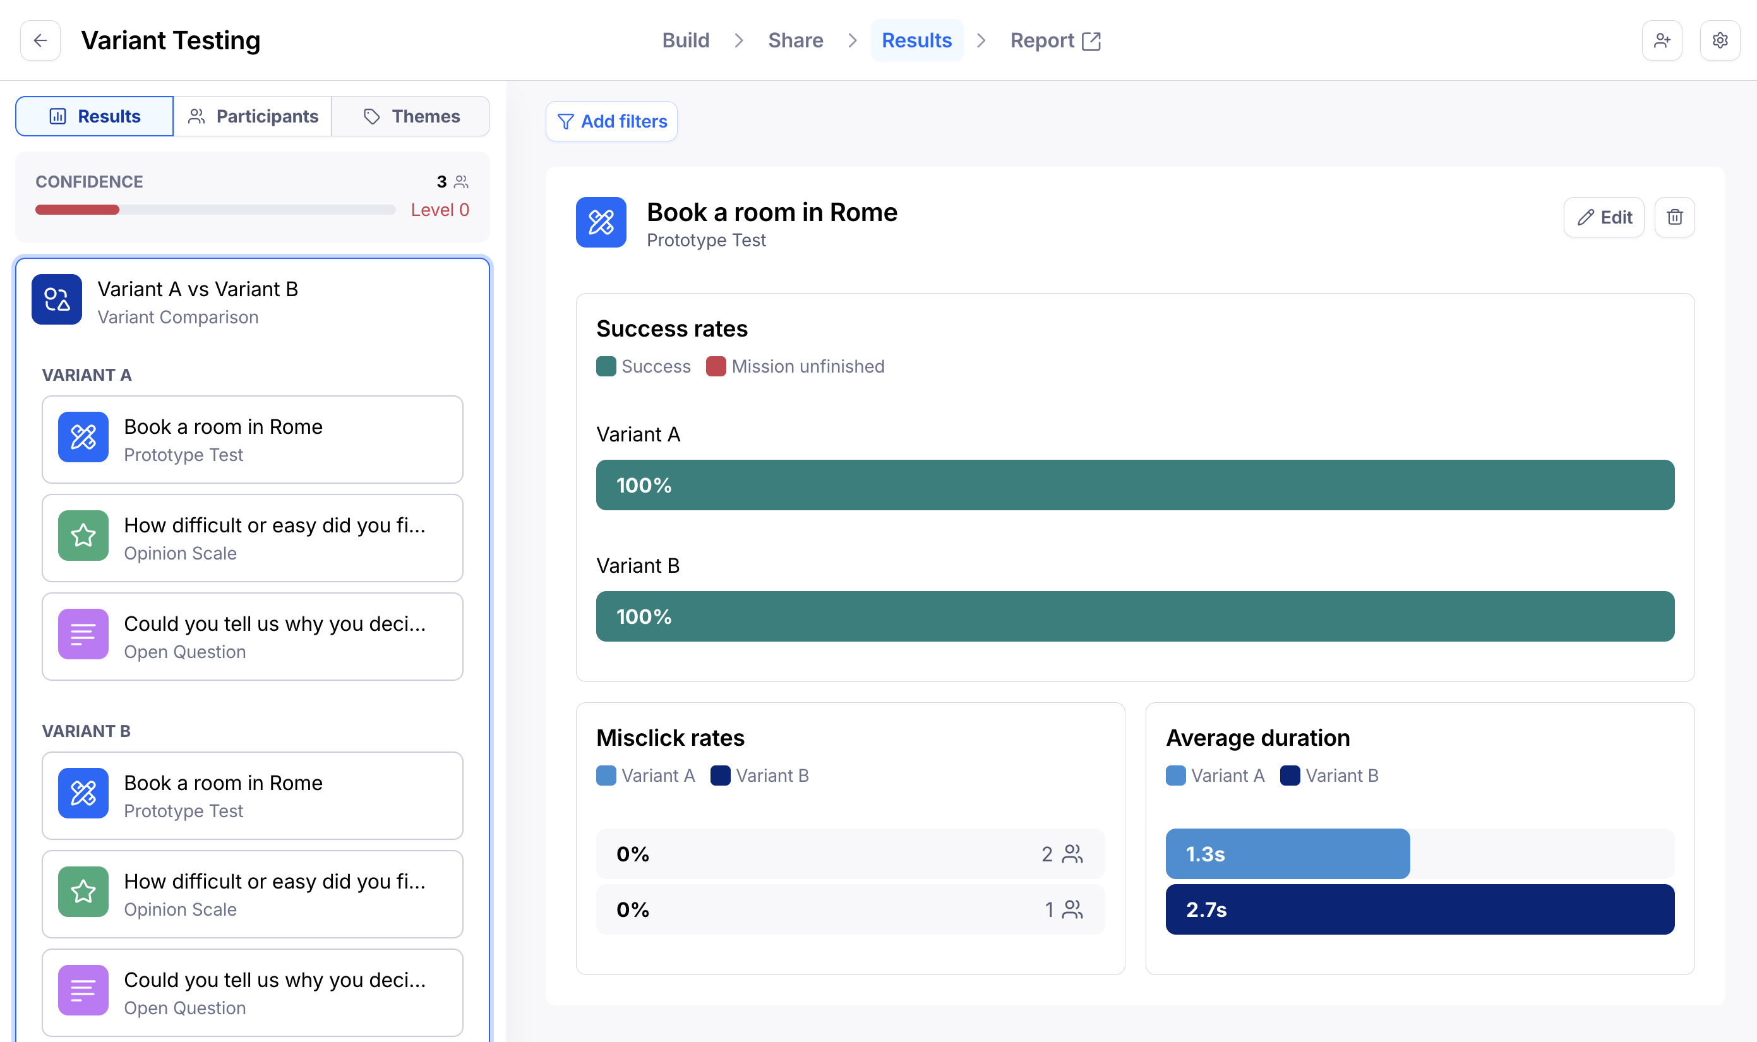This screenshot has width=1757, height=1042.
Task: Click the Prototype Test icon in main header
Action: (601, 222)
